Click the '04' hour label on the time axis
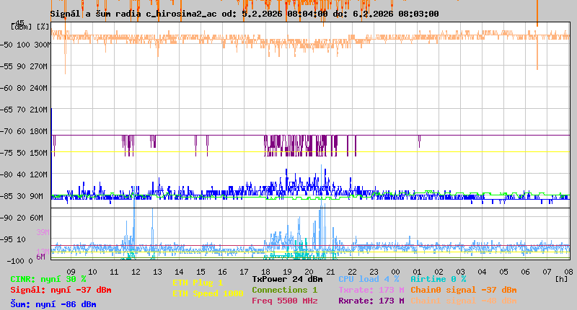 tap(482, 272)
